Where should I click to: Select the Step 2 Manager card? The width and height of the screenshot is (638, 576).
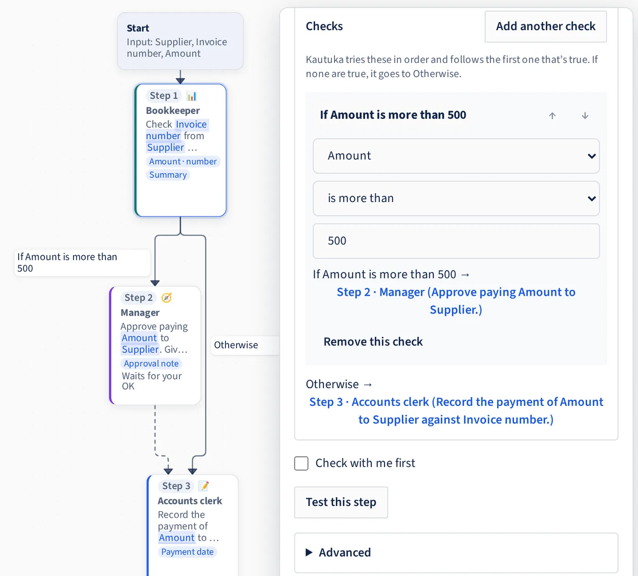(155, 345)
